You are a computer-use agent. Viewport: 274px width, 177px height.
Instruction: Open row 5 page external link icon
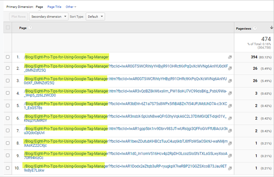coord(230,106)
